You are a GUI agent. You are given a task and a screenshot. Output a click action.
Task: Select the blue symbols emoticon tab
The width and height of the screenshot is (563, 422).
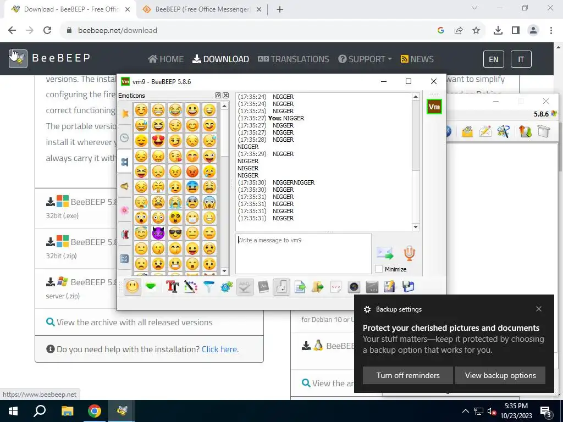click(x=125, y=259)
